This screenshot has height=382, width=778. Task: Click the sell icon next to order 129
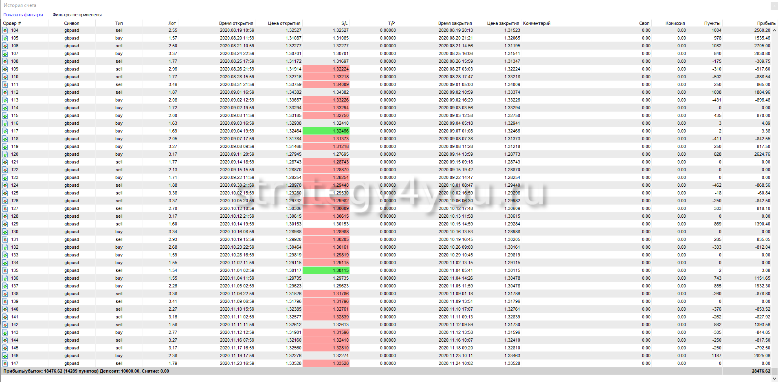pos(5,224)
